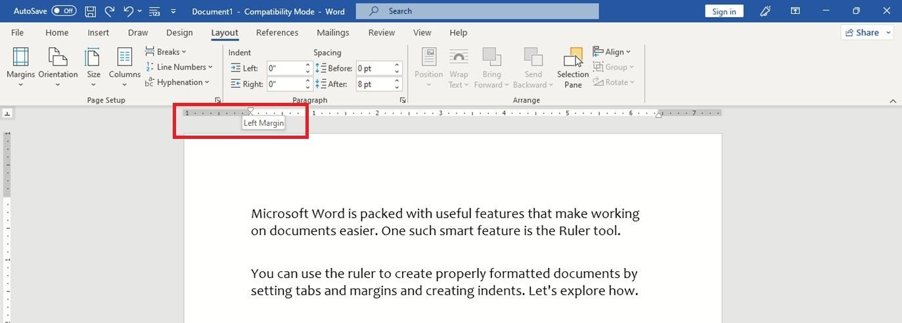Expand the Breaks dropdown
Image resolution: width=902 pixels, height=323 pixels.
[x=166, y=52]
